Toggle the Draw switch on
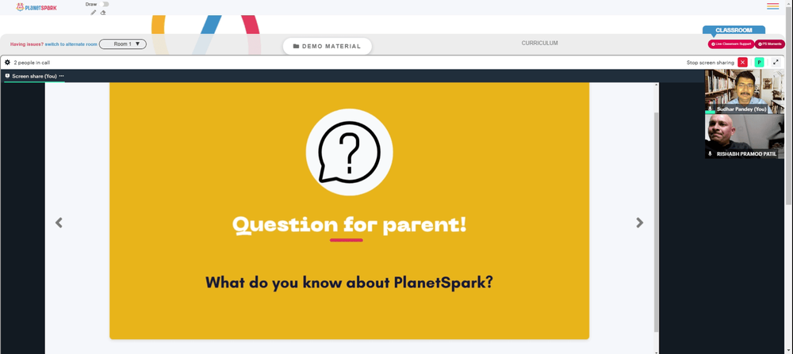Image resolution: width=793 pixels, height=354 pixels. tap(104, 4)
